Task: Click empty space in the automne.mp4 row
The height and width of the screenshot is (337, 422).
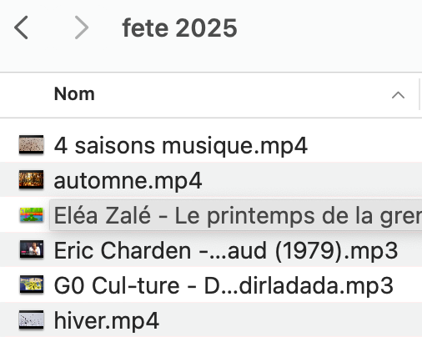Action: coord(311,179)
